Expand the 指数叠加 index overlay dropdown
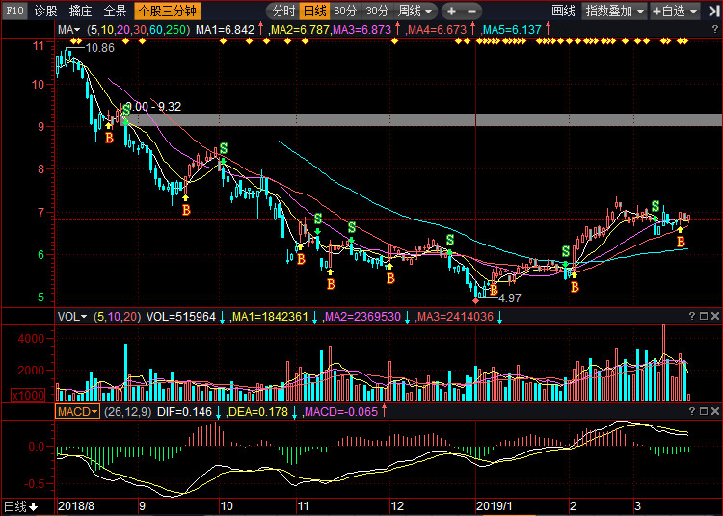 pos(615,12)
